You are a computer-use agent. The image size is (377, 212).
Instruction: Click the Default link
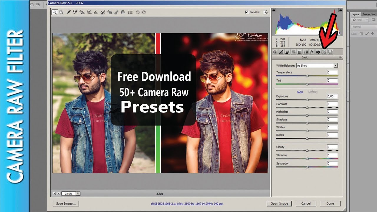pyautogui.click(x=313, y=92)
